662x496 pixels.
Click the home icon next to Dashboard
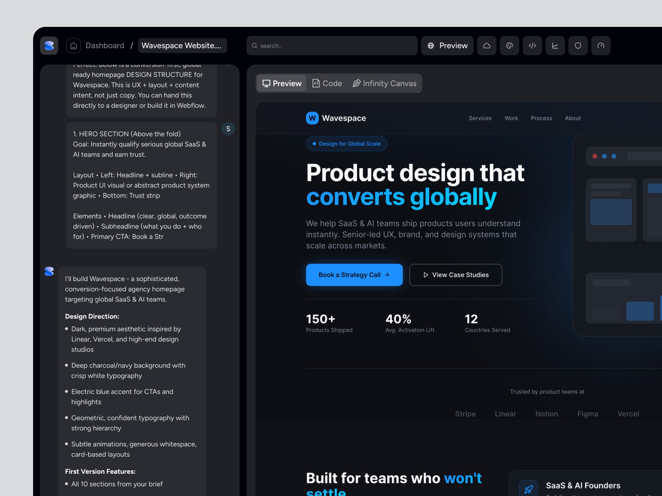[73, 45]
